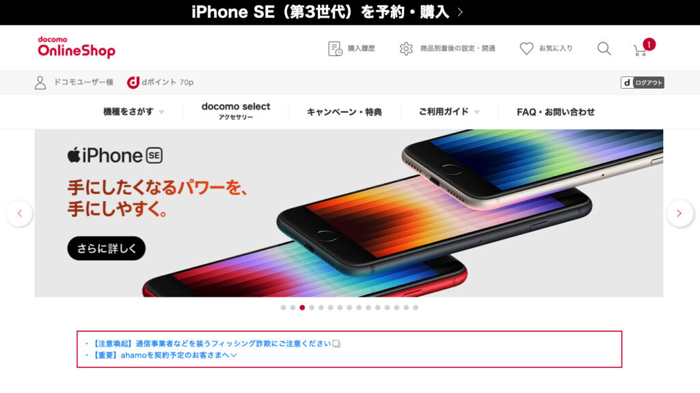The height and width of the screenshot is (393, 700).
Task: Click the gear icon for 商品到着後の設定・開通
Action: point(406,48)
